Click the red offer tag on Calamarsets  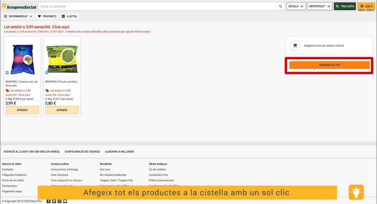point(7,90)
